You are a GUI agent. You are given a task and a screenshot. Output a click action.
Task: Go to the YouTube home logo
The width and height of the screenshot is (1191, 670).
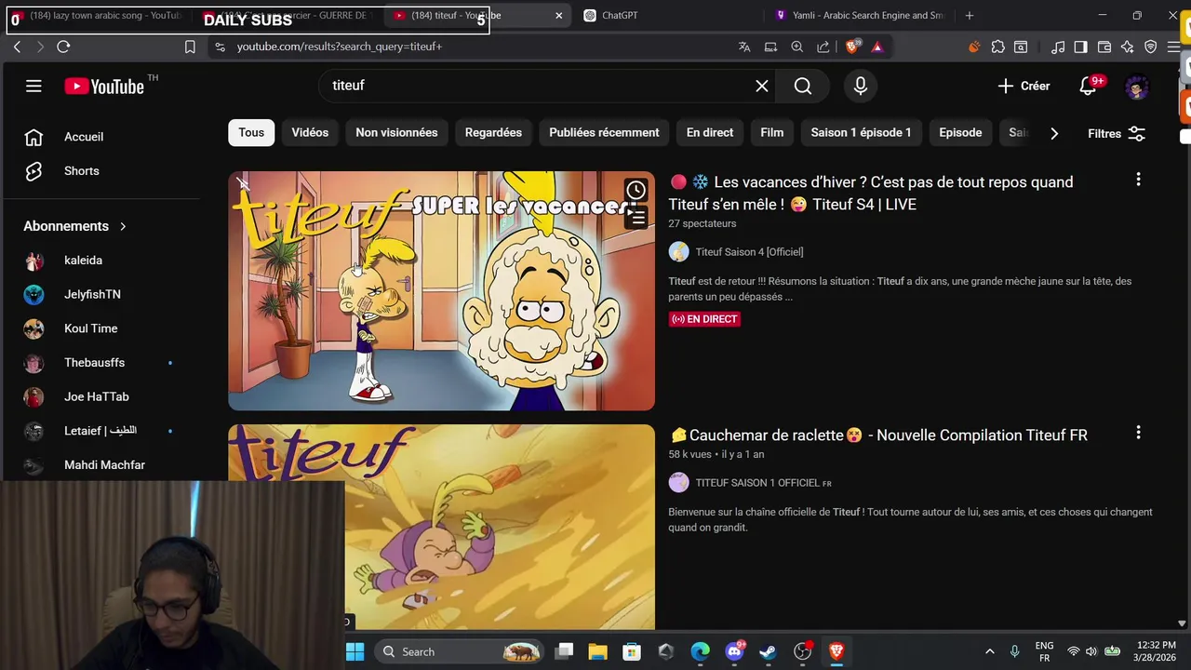[x=104, y=87]
